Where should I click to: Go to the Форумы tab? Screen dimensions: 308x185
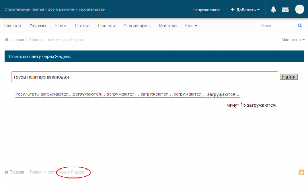click(x=37, y=26)
